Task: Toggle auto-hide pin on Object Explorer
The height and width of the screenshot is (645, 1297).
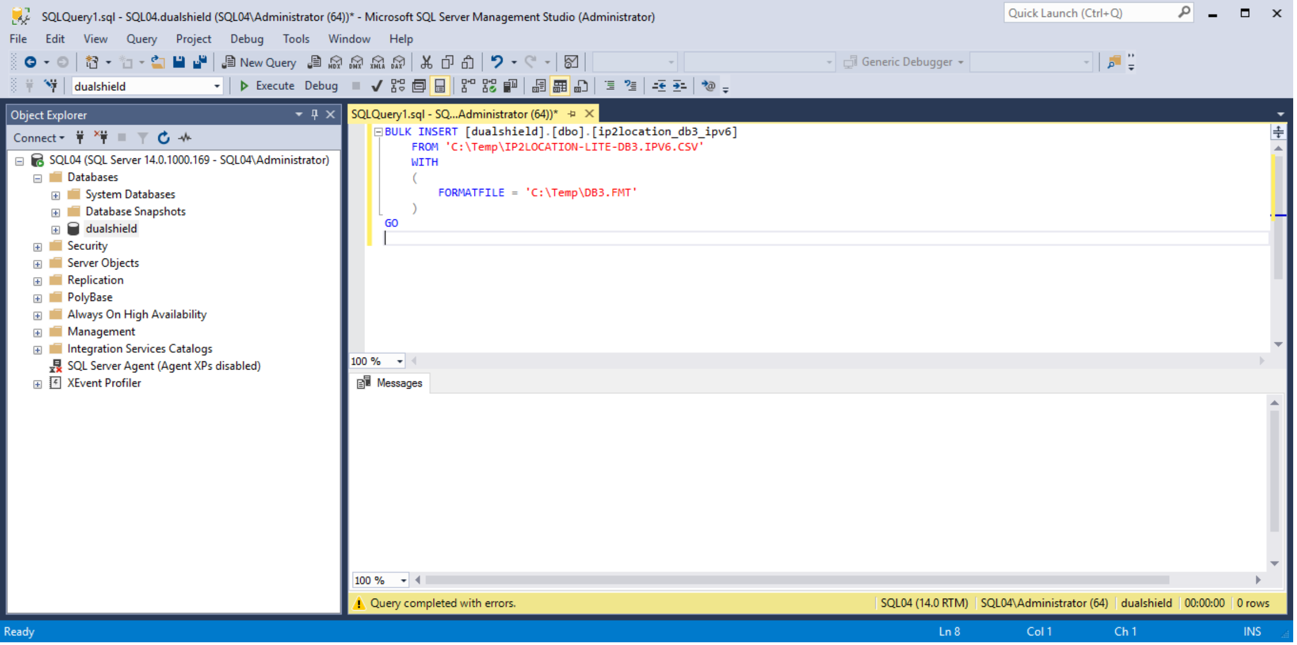Action: click(314, 115)
